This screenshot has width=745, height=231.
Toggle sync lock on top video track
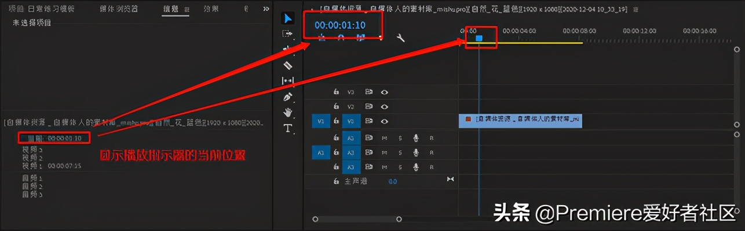368,91
